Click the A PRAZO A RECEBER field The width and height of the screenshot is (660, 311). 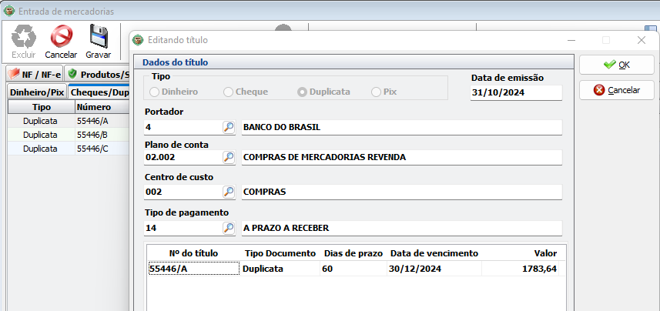coord(401,228)
